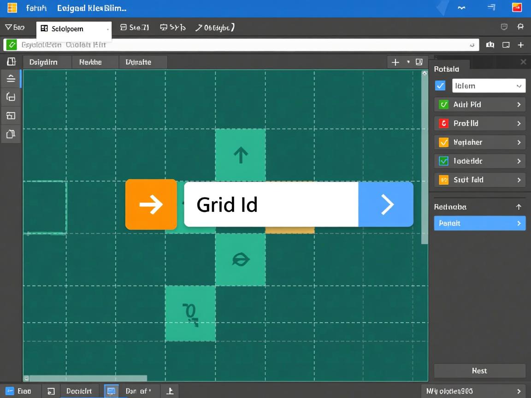Open the Ialem dropdown in the right panel
Image resolution: width=531 pixels, height=398 pixels.
(x=489, y=86)
